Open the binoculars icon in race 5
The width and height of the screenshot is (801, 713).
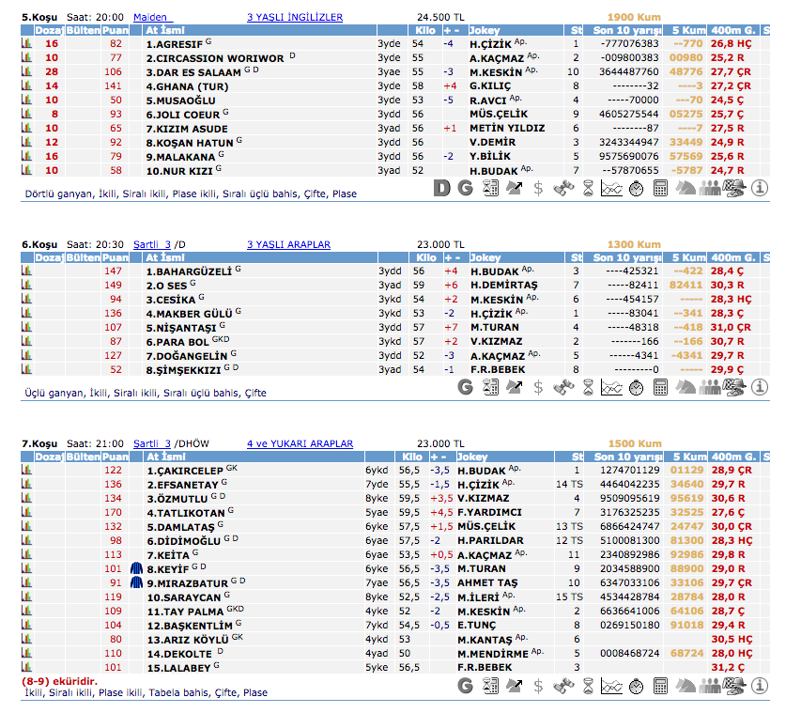coord(562,188)
